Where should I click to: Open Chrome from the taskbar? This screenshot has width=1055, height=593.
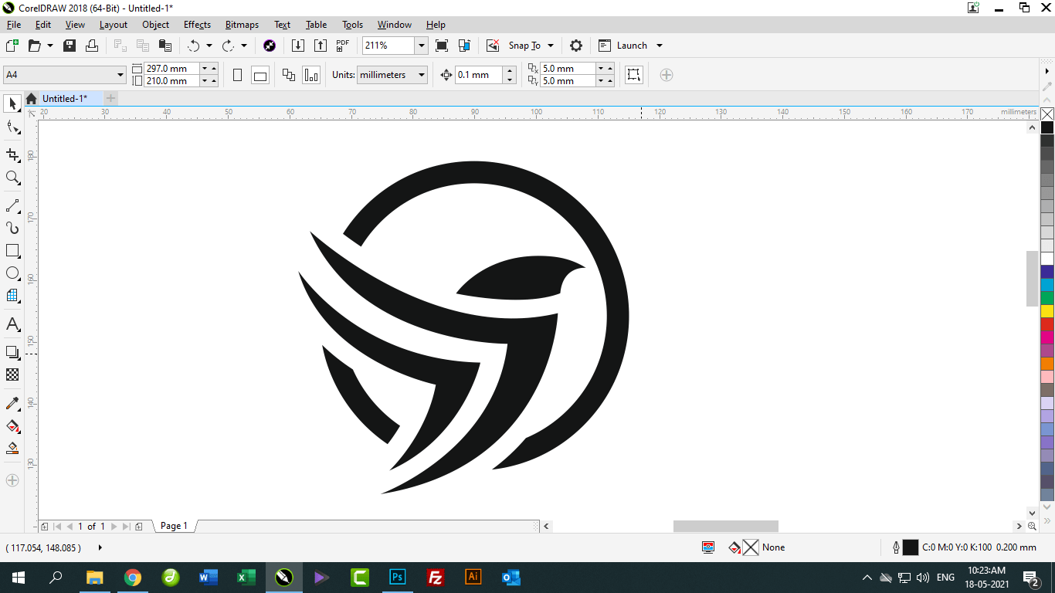coord(133,578)
